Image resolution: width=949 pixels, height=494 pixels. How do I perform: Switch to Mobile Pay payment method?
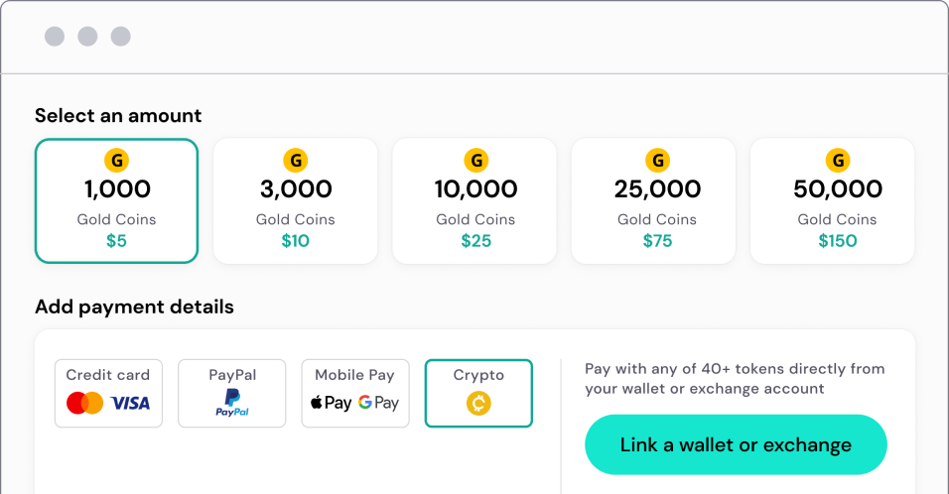(355, 393)
